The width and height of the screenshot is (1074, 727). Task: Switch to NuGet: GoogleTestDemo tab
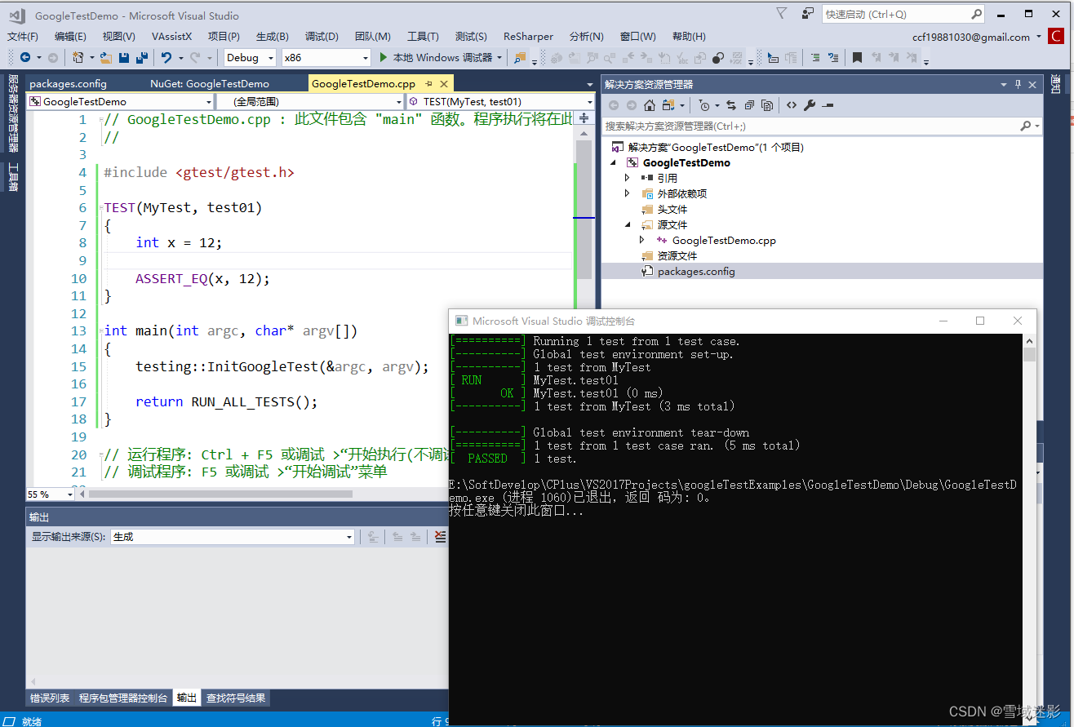coord(210,83)
